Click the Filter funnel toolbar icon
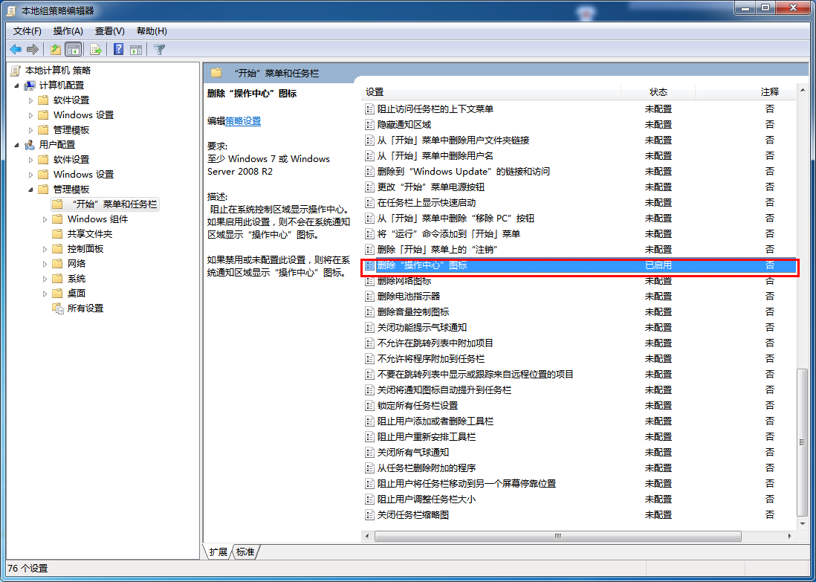Image resolution: width=816 pixels, height=582 pixels. (x=160, y=50)
